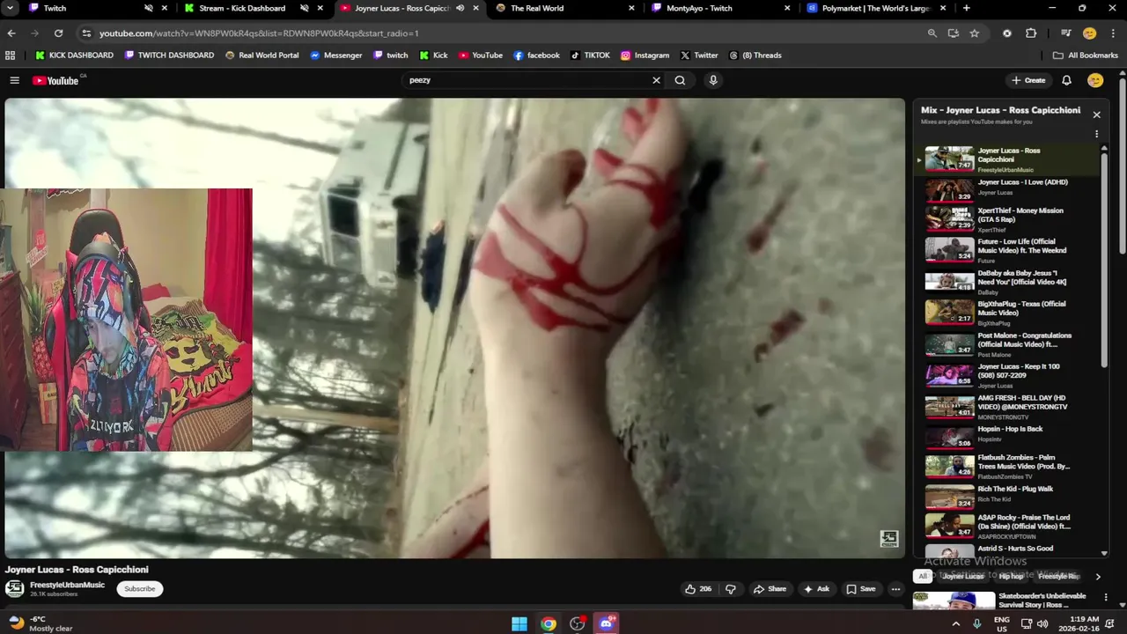Open the YouTube account avatar menu

(x=1095, y=80)
